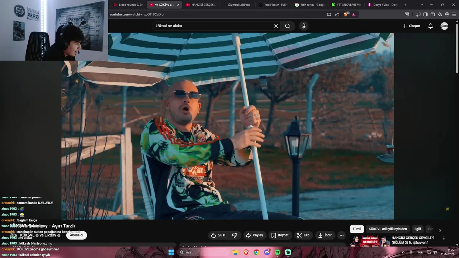Open Discord from taskbar
The image size is (459, 258).
point(267,252)
